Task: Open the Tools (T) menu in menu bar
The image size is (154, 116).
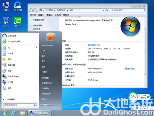Action: 58,15
